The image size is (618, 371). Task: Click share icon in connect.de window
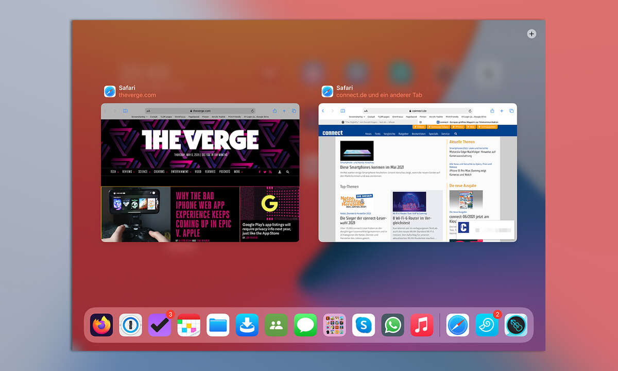coord(492,111)
